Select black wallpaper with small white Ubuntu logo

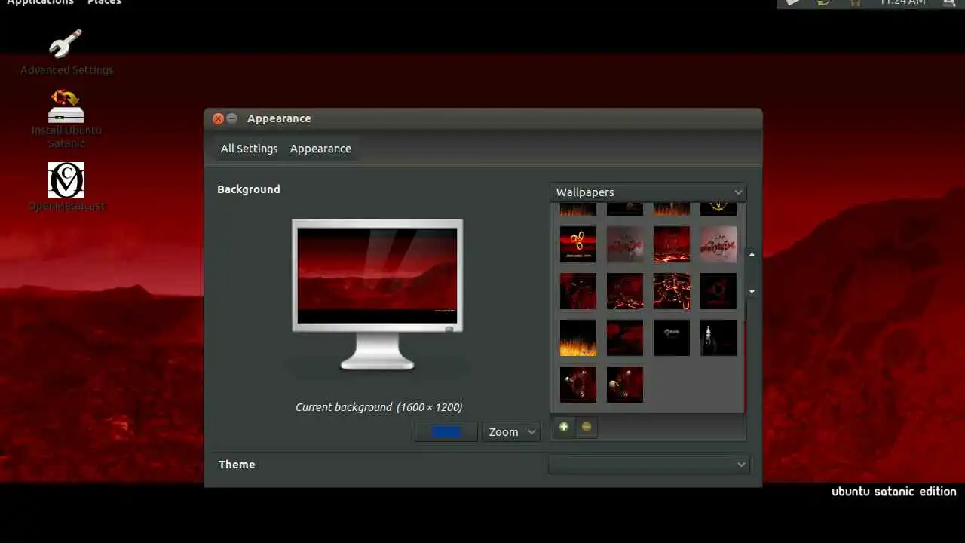pos(672,338)
